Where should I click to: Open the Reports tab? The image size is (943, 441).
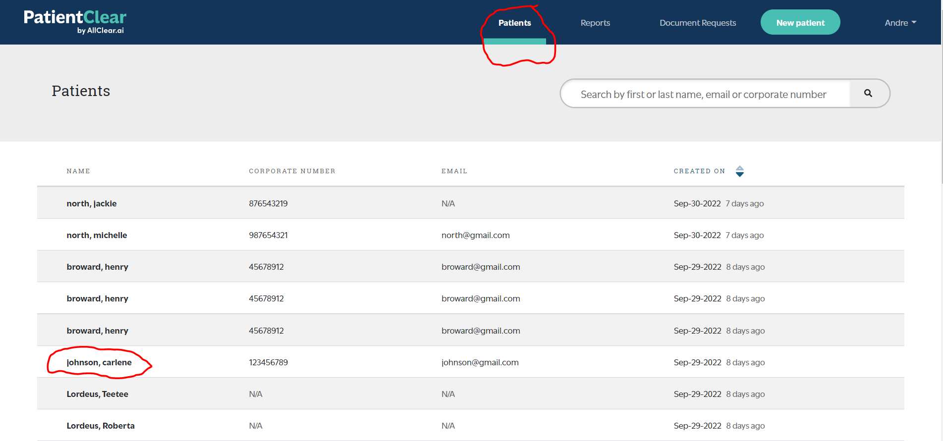click(595, 23)
